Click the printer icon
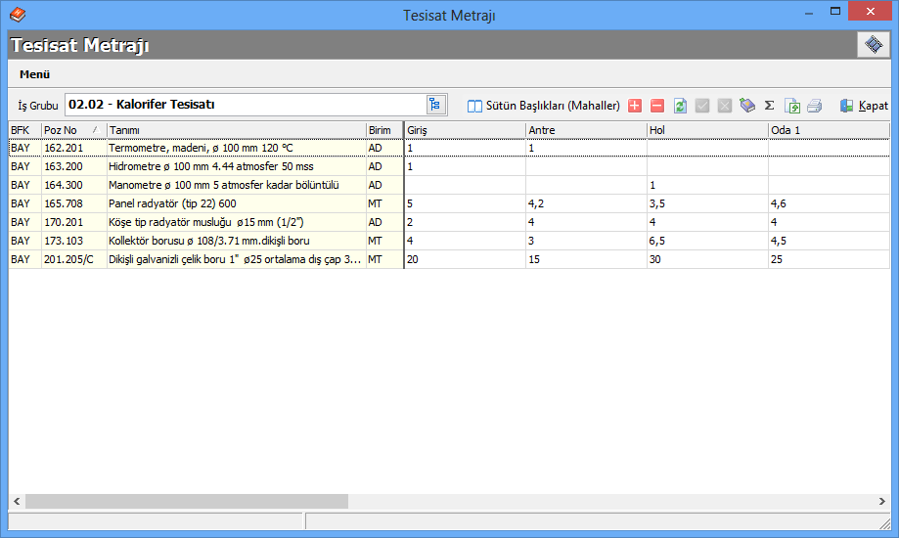Viewport: 899px width, 538px height. point(814,106)
